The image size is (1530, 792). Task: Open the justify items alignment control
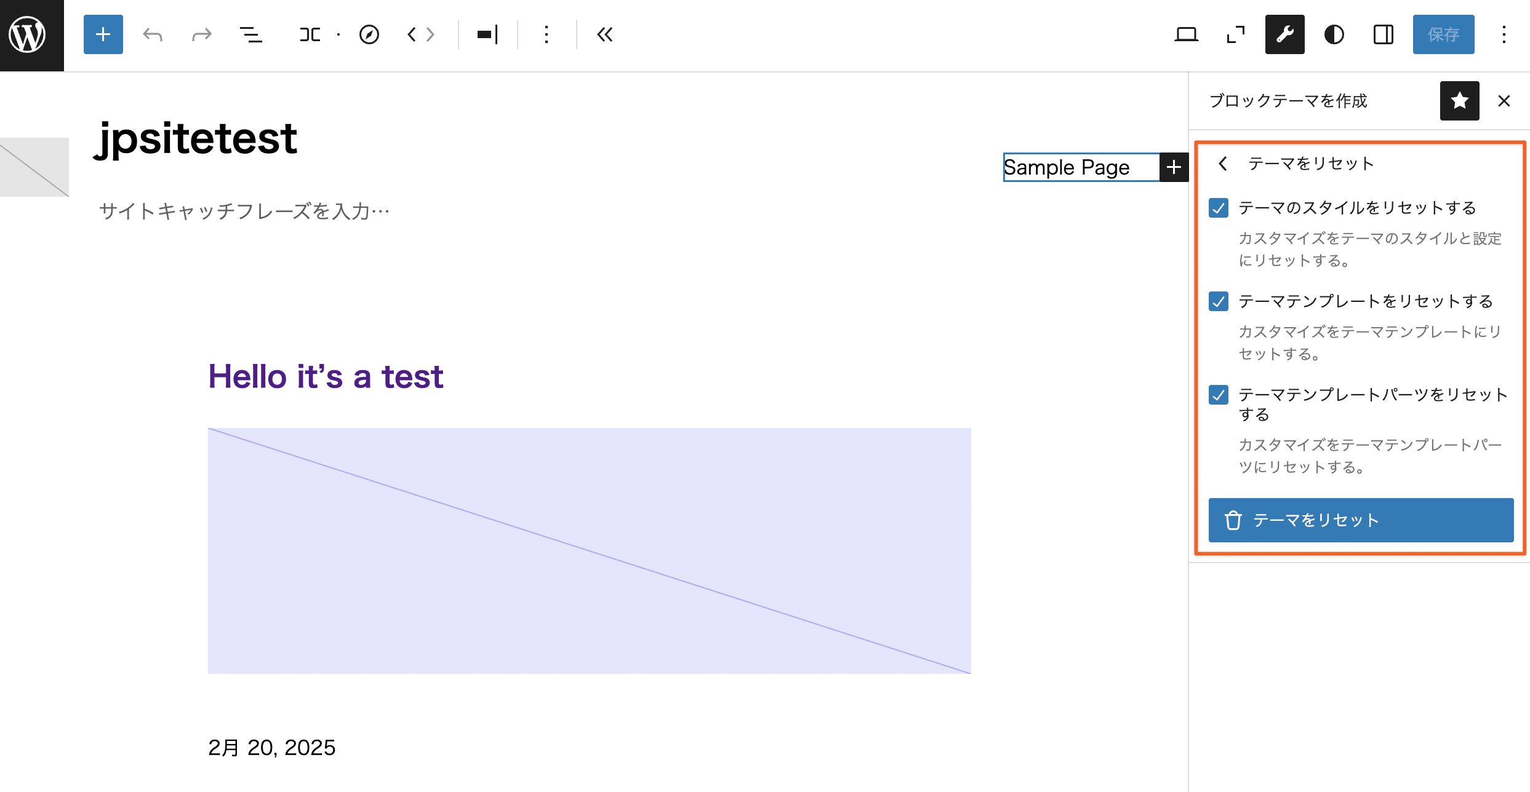tap(487, 34)
